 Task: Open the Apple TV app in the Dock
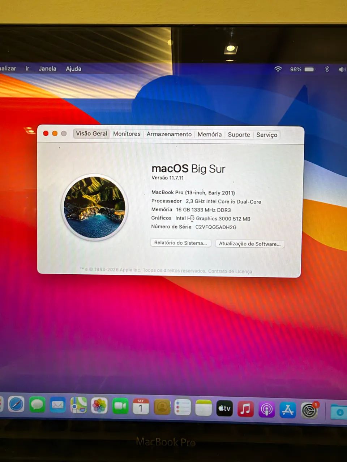tap(224, 409)
